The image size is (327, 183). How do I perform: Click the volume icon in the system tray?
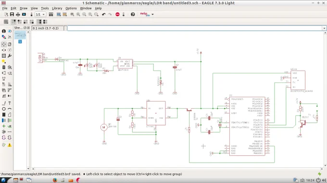tap(324, 180)
